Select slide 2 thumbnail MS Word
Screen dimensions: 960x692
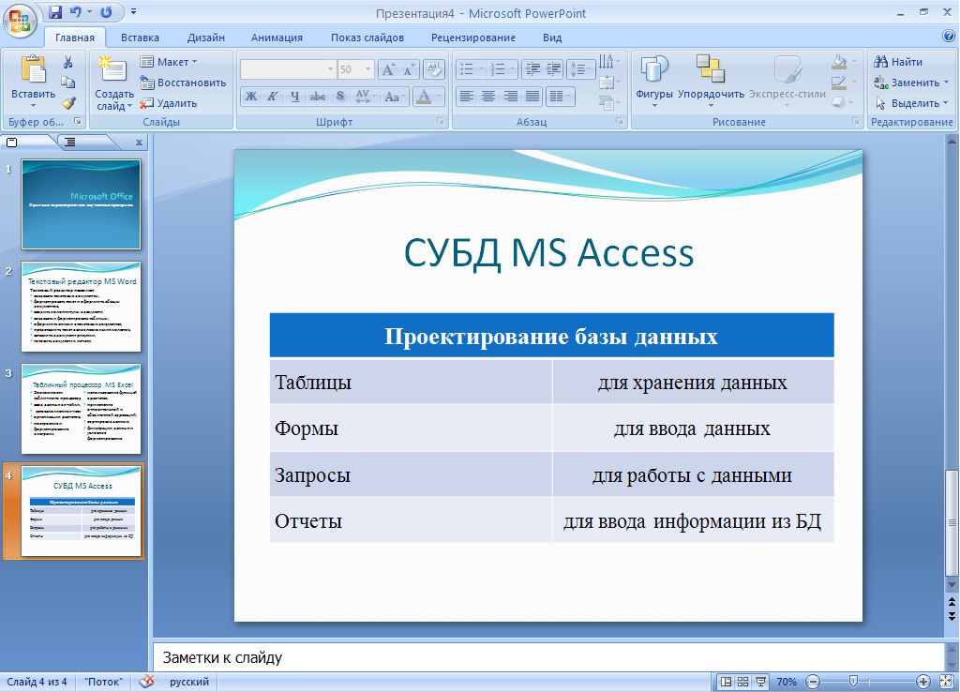[81, 307]
